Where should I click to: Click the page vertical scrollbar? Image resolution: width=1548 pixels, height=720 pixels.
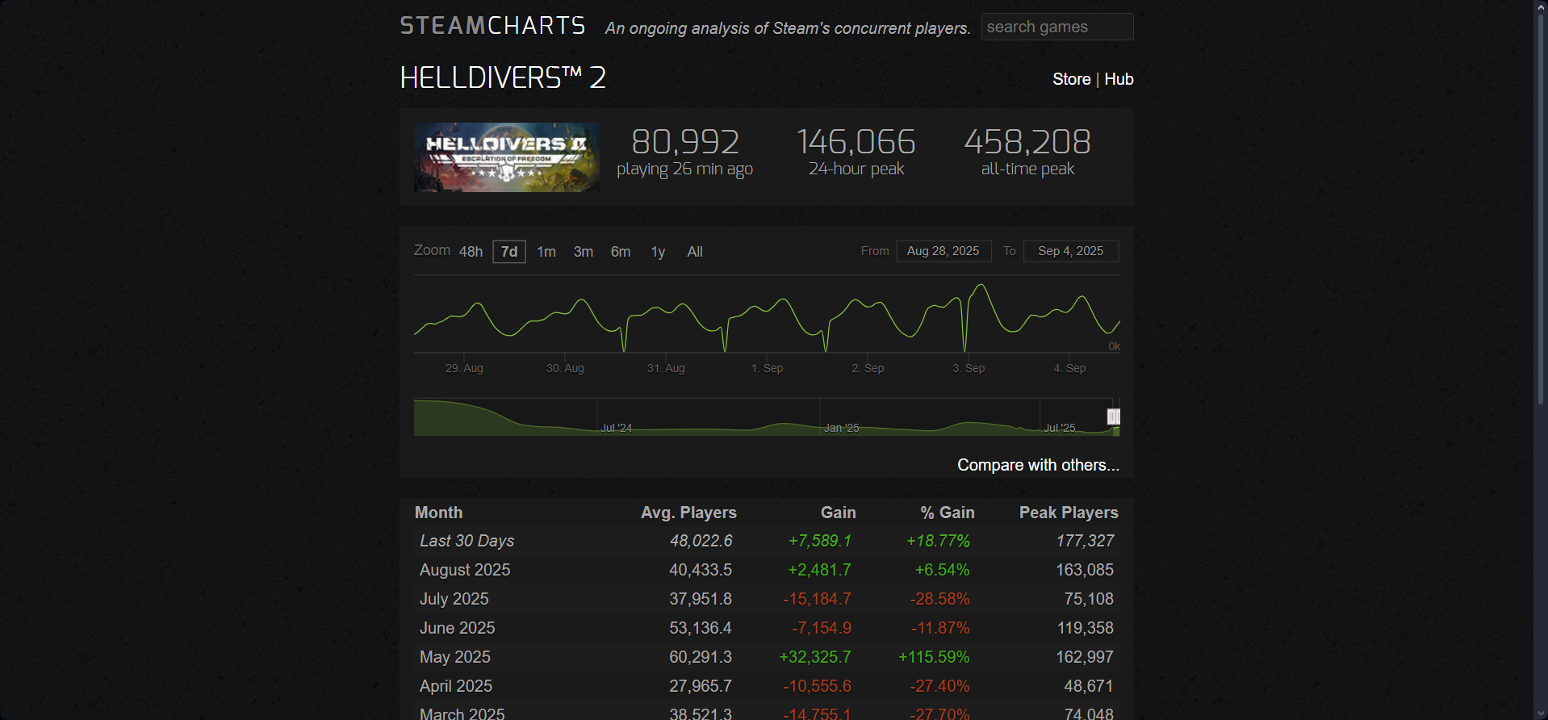click(1540, 210)
